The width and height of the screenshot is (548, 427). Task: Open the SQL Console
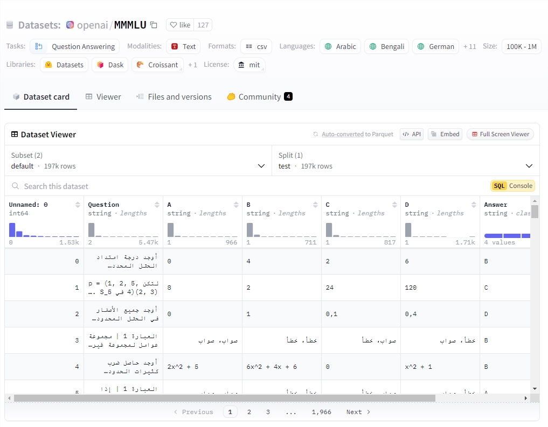tap(512, 186)
